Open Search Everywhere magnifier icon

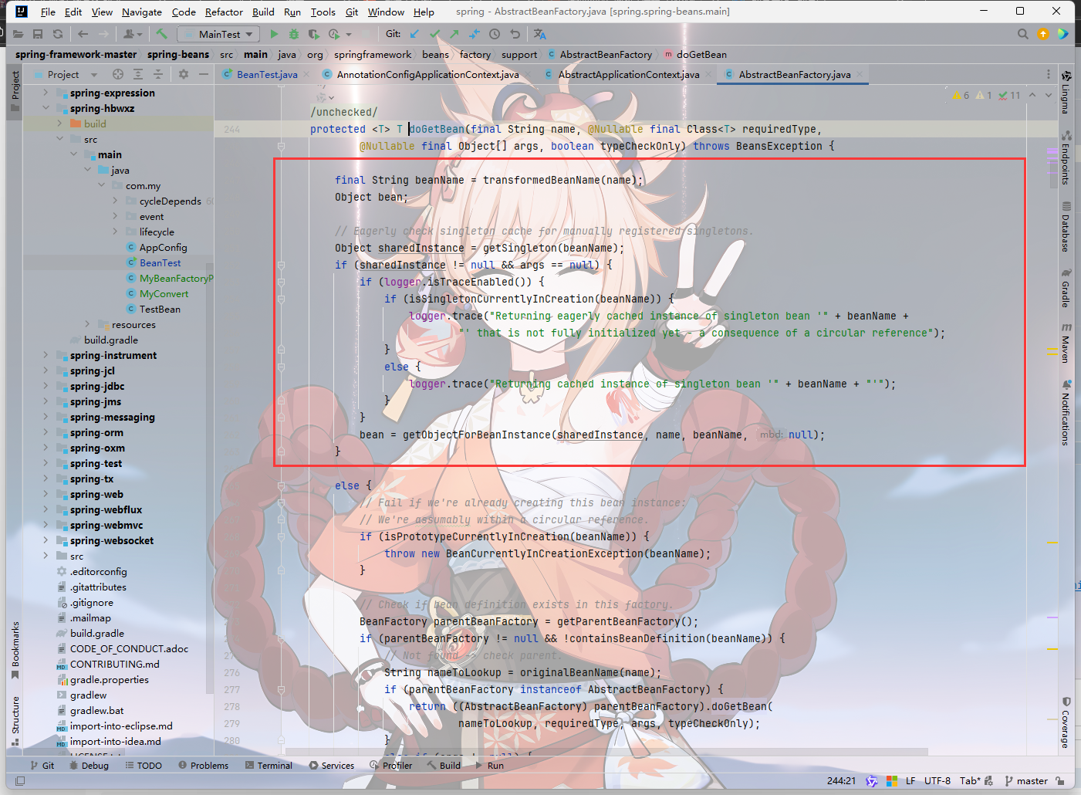pos(1022,34)
